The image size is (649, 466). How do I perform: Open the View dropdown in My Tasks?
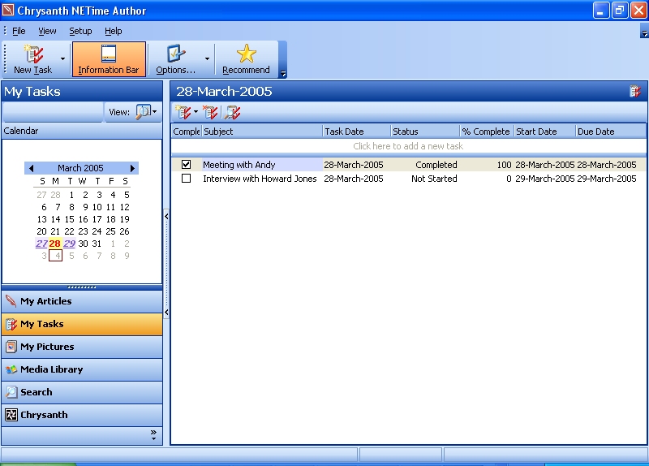(x=147, y=112)
